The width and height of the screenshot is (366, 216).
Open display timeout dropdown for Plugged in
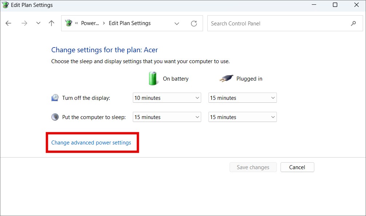tap(243, 98)
